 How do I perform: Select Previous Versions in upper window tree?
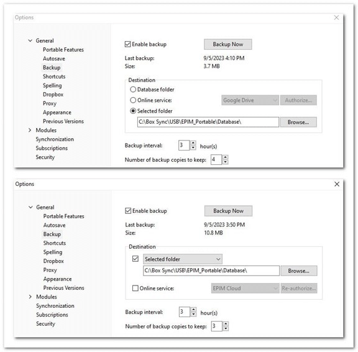[x=63, y=121]
